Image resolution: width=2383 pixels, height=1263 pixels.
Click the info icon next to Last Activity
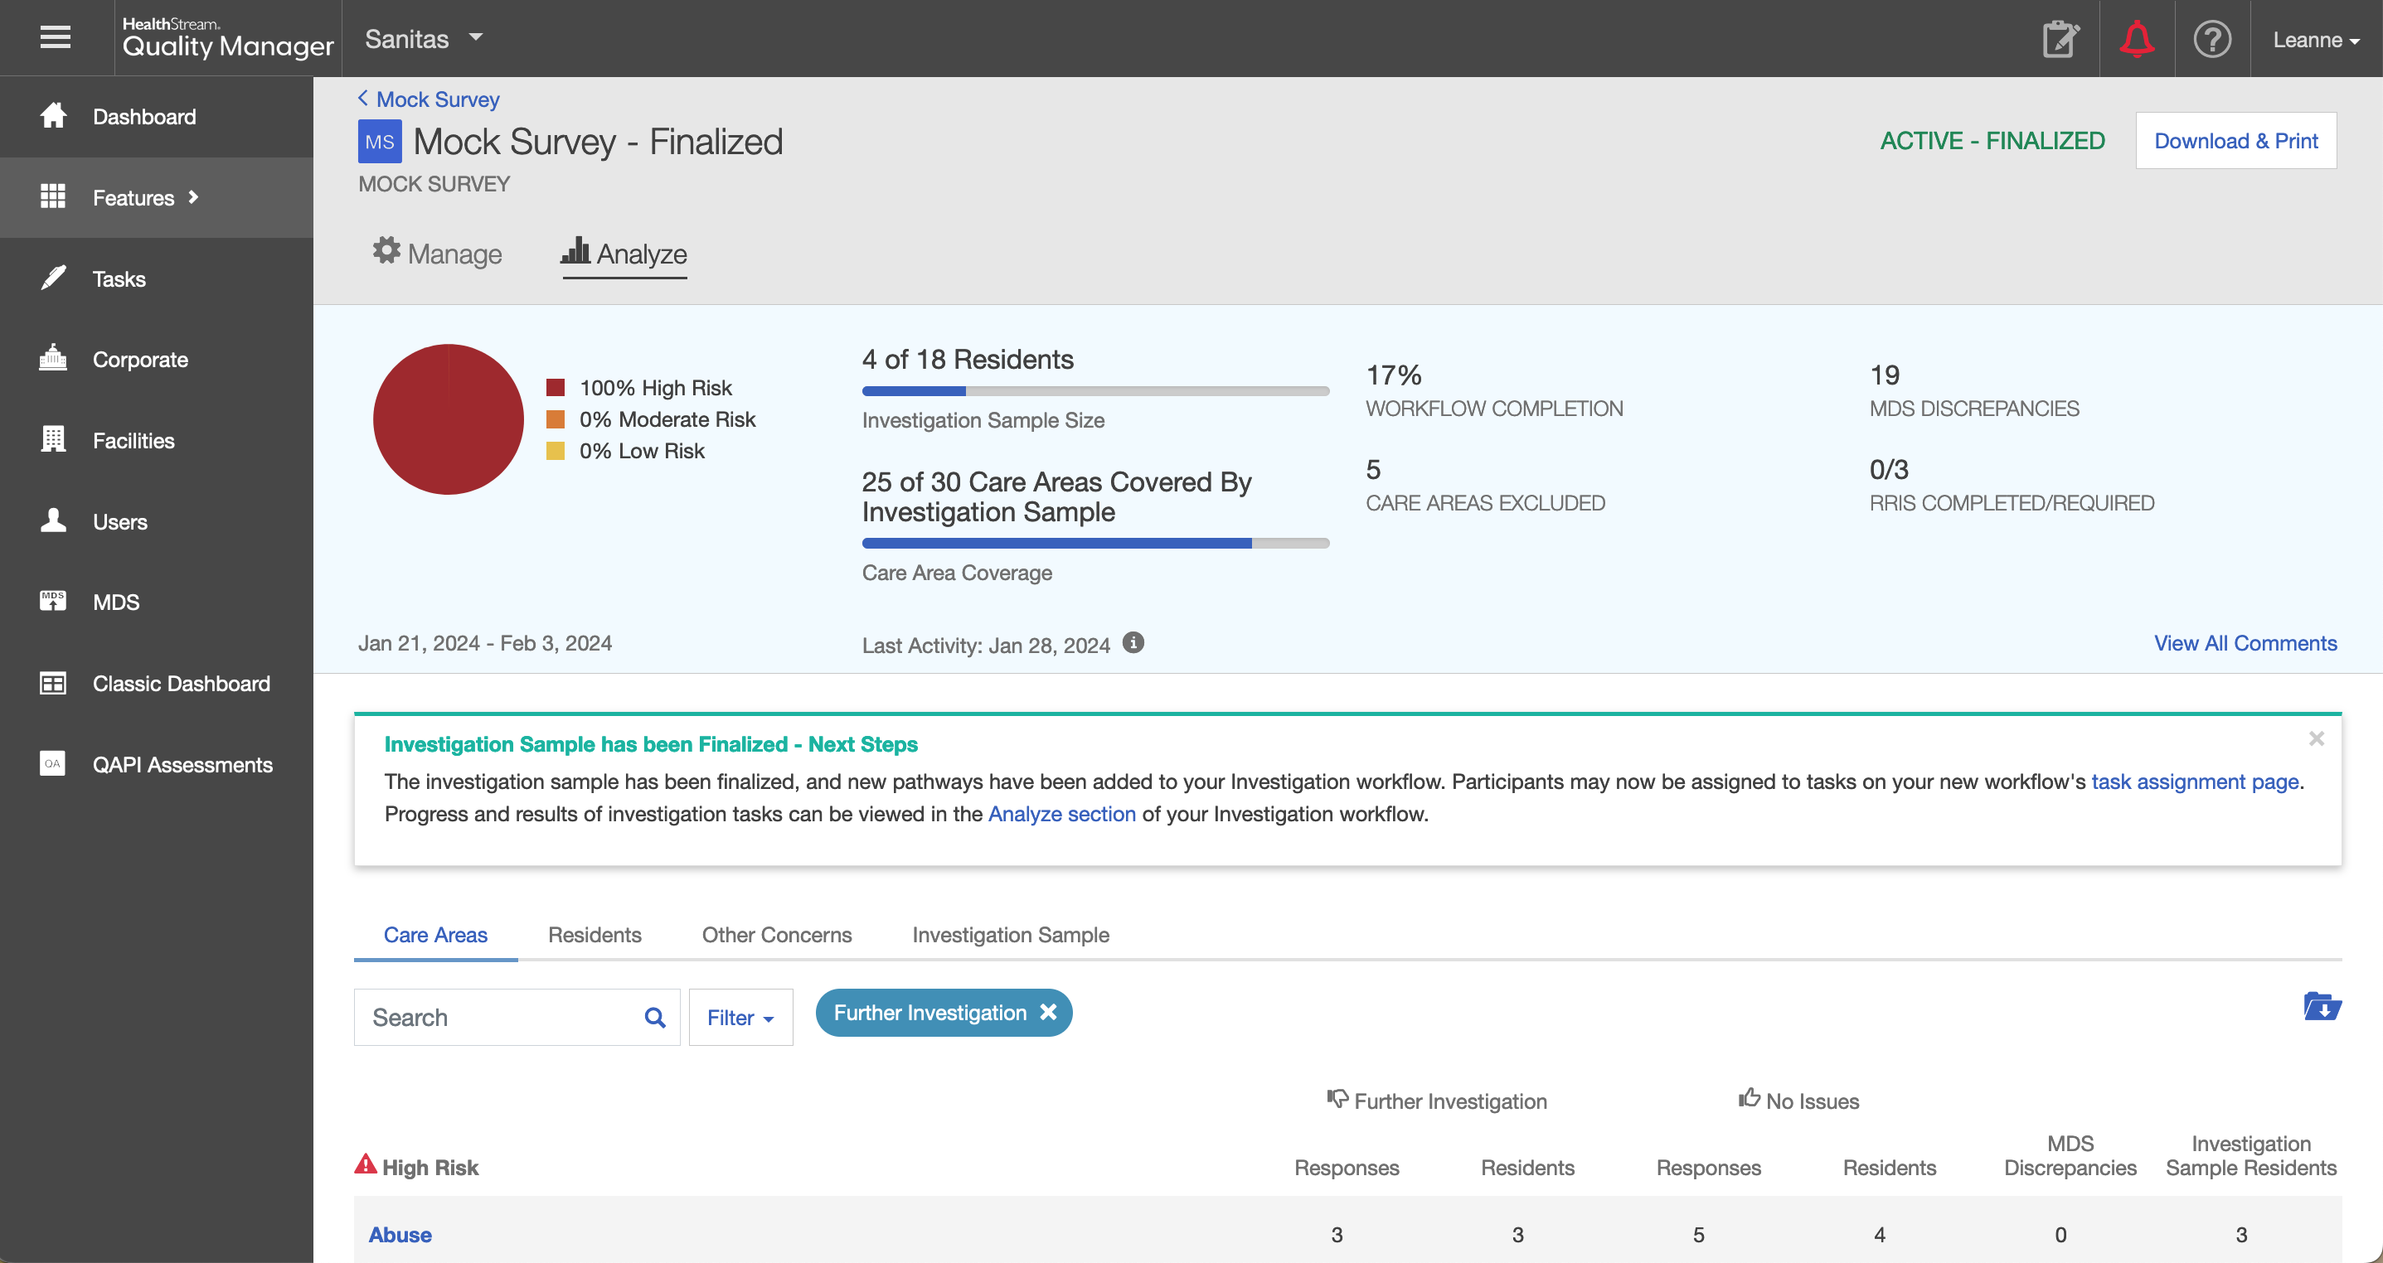1134,644
